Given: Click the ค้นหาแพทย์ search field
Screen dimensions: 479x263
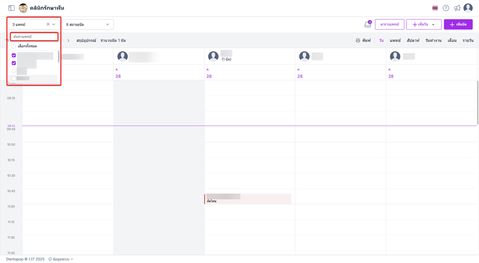Looking at the screenshot, I should 34,37.
